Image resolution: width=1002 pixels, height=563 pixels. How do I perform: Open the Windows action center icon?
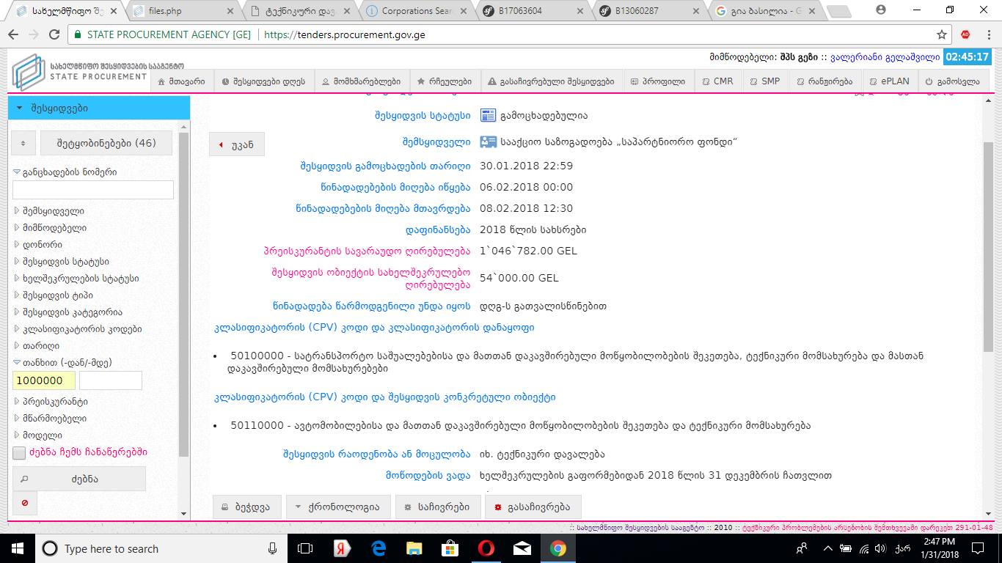point(978,548)
